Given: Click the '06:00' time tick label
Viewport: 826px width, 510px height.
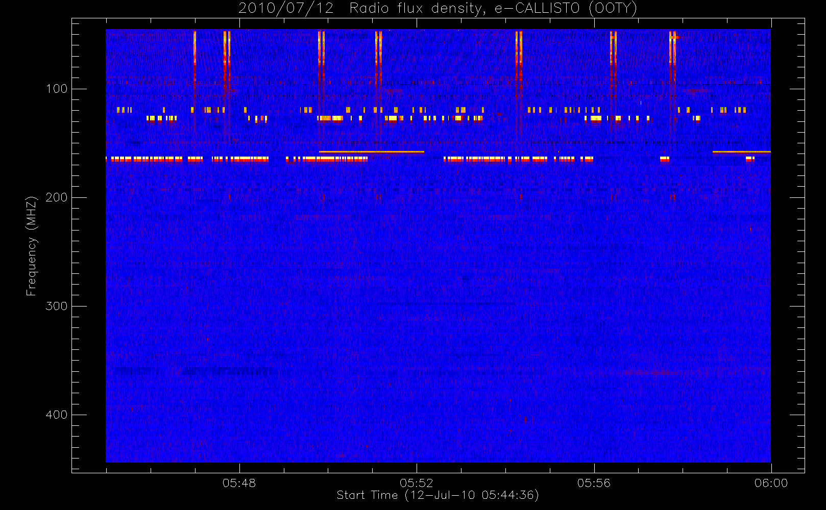Looking at the screenshot, I should [x=771, y=483].
